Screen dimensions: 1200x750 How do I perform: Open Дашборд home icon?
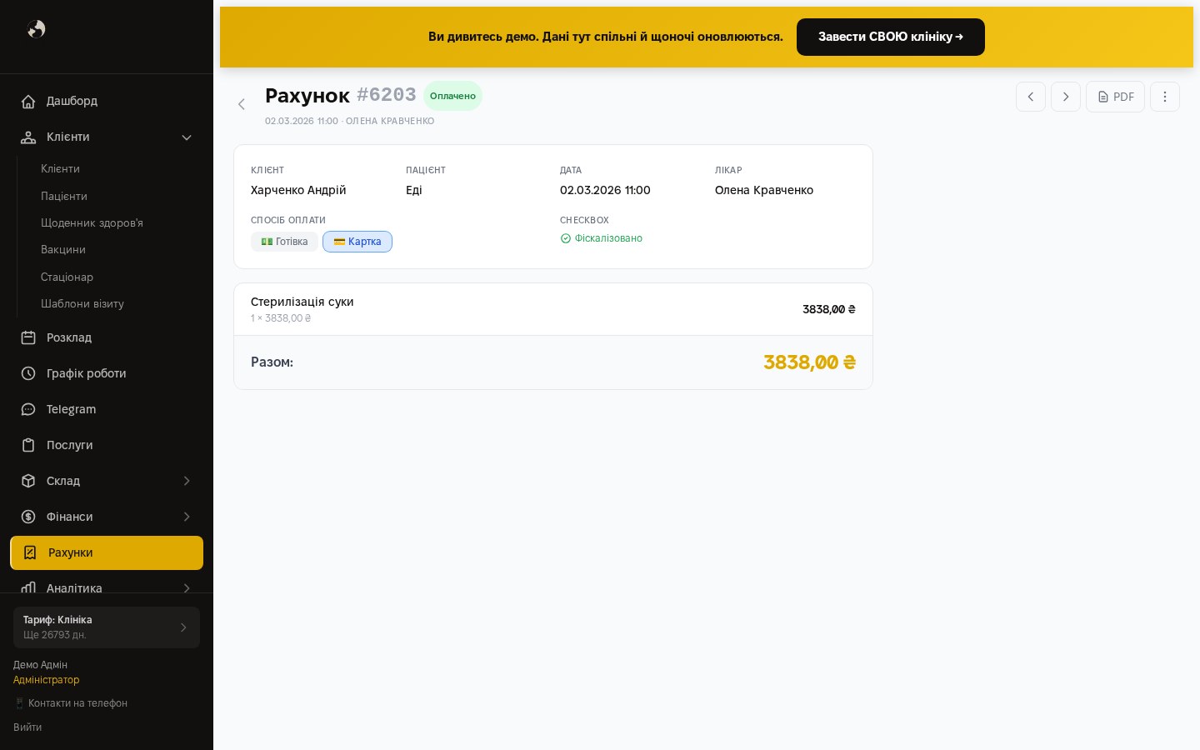(28, 101)
